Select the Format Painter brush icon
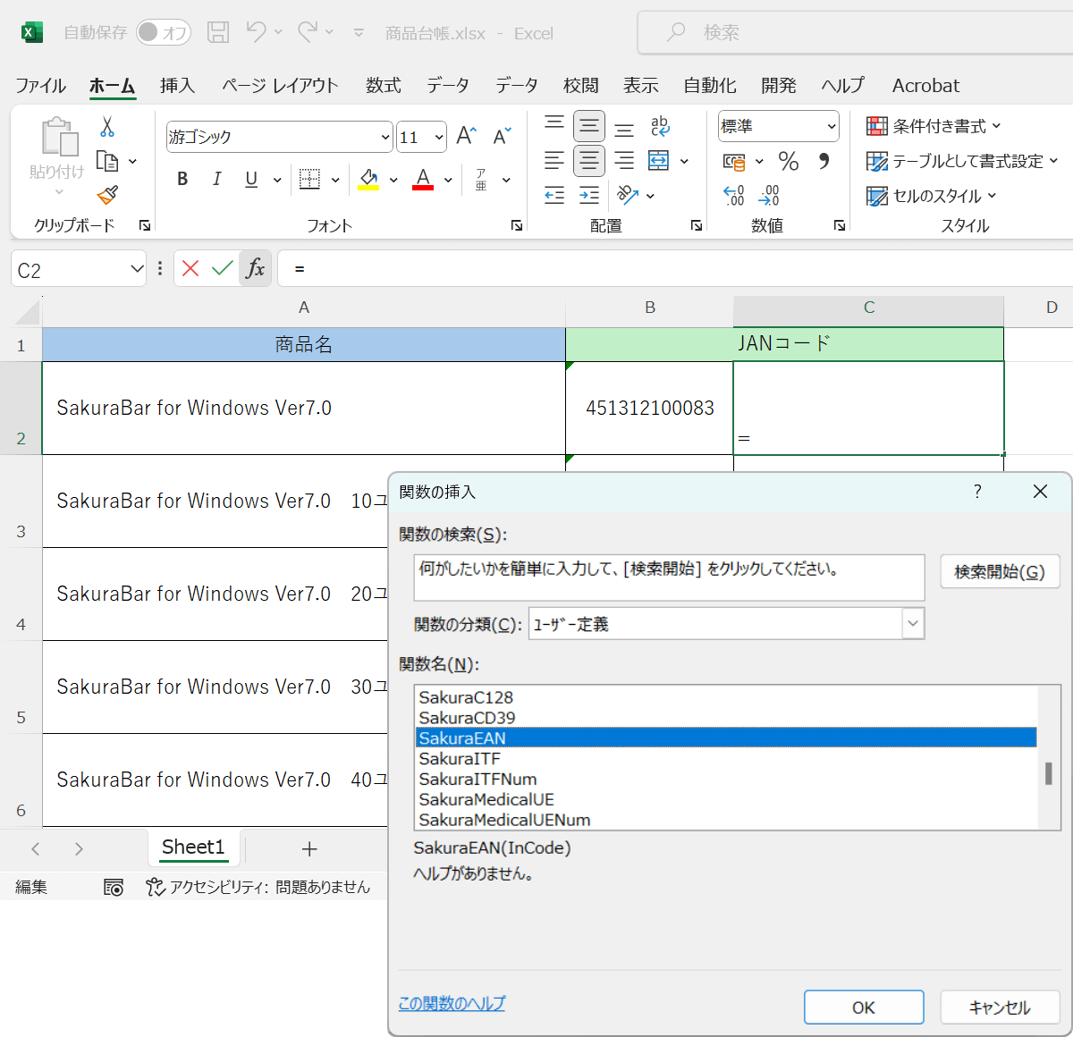The height and width of the screenshot is (1037, 1073). tap(107, 195)
